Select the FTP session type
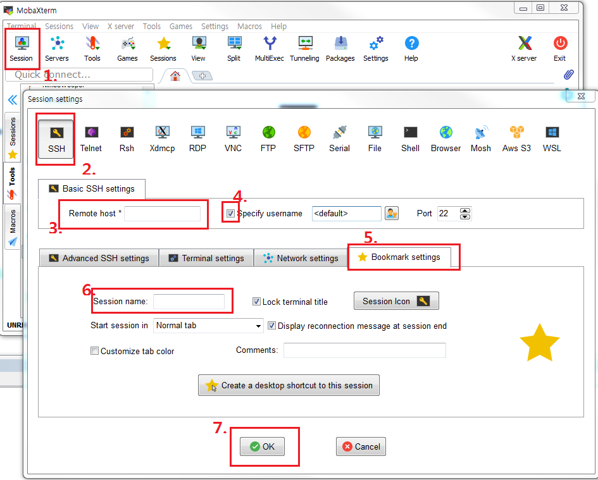The image size is (598, 480). 268,139
